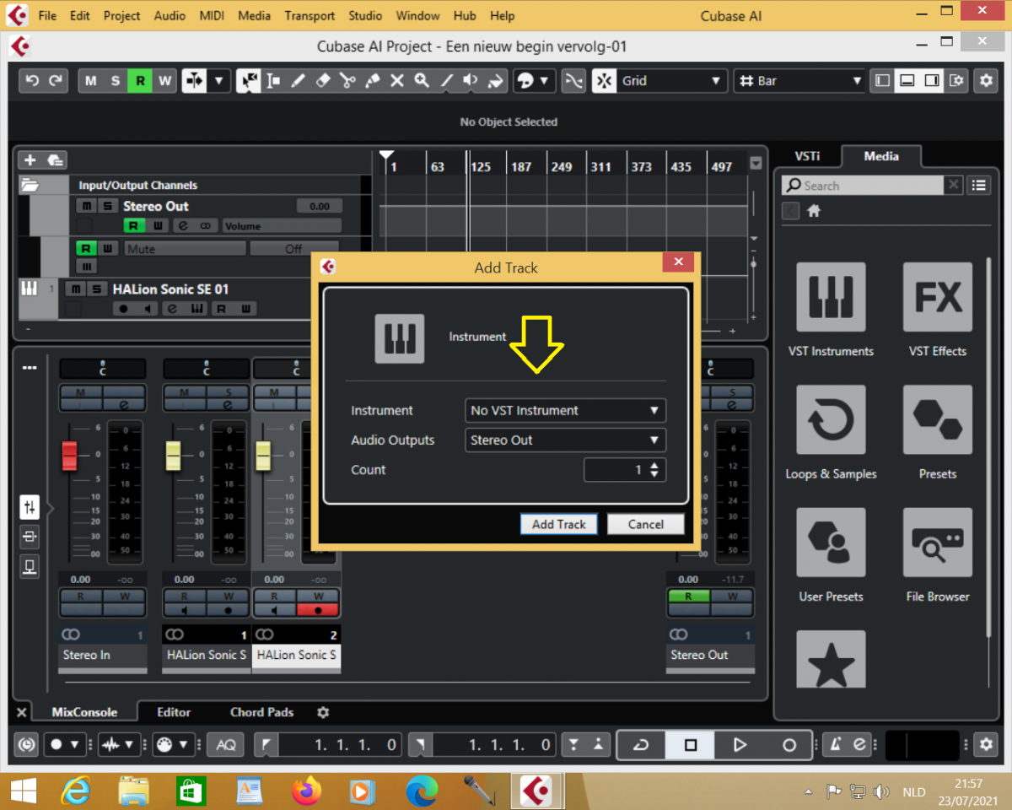Open Track Presets next to plus icon
This screenshot has width=1012, height=810.
(x=55, y=160)
